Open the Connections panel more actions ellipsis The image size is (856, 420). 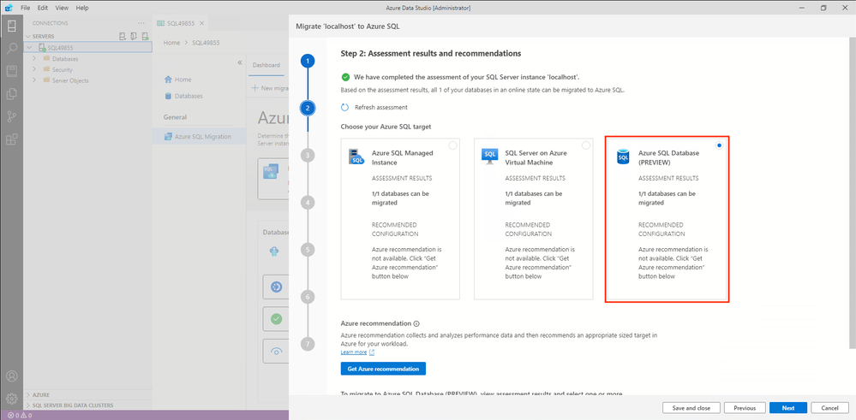click(141, 23)
